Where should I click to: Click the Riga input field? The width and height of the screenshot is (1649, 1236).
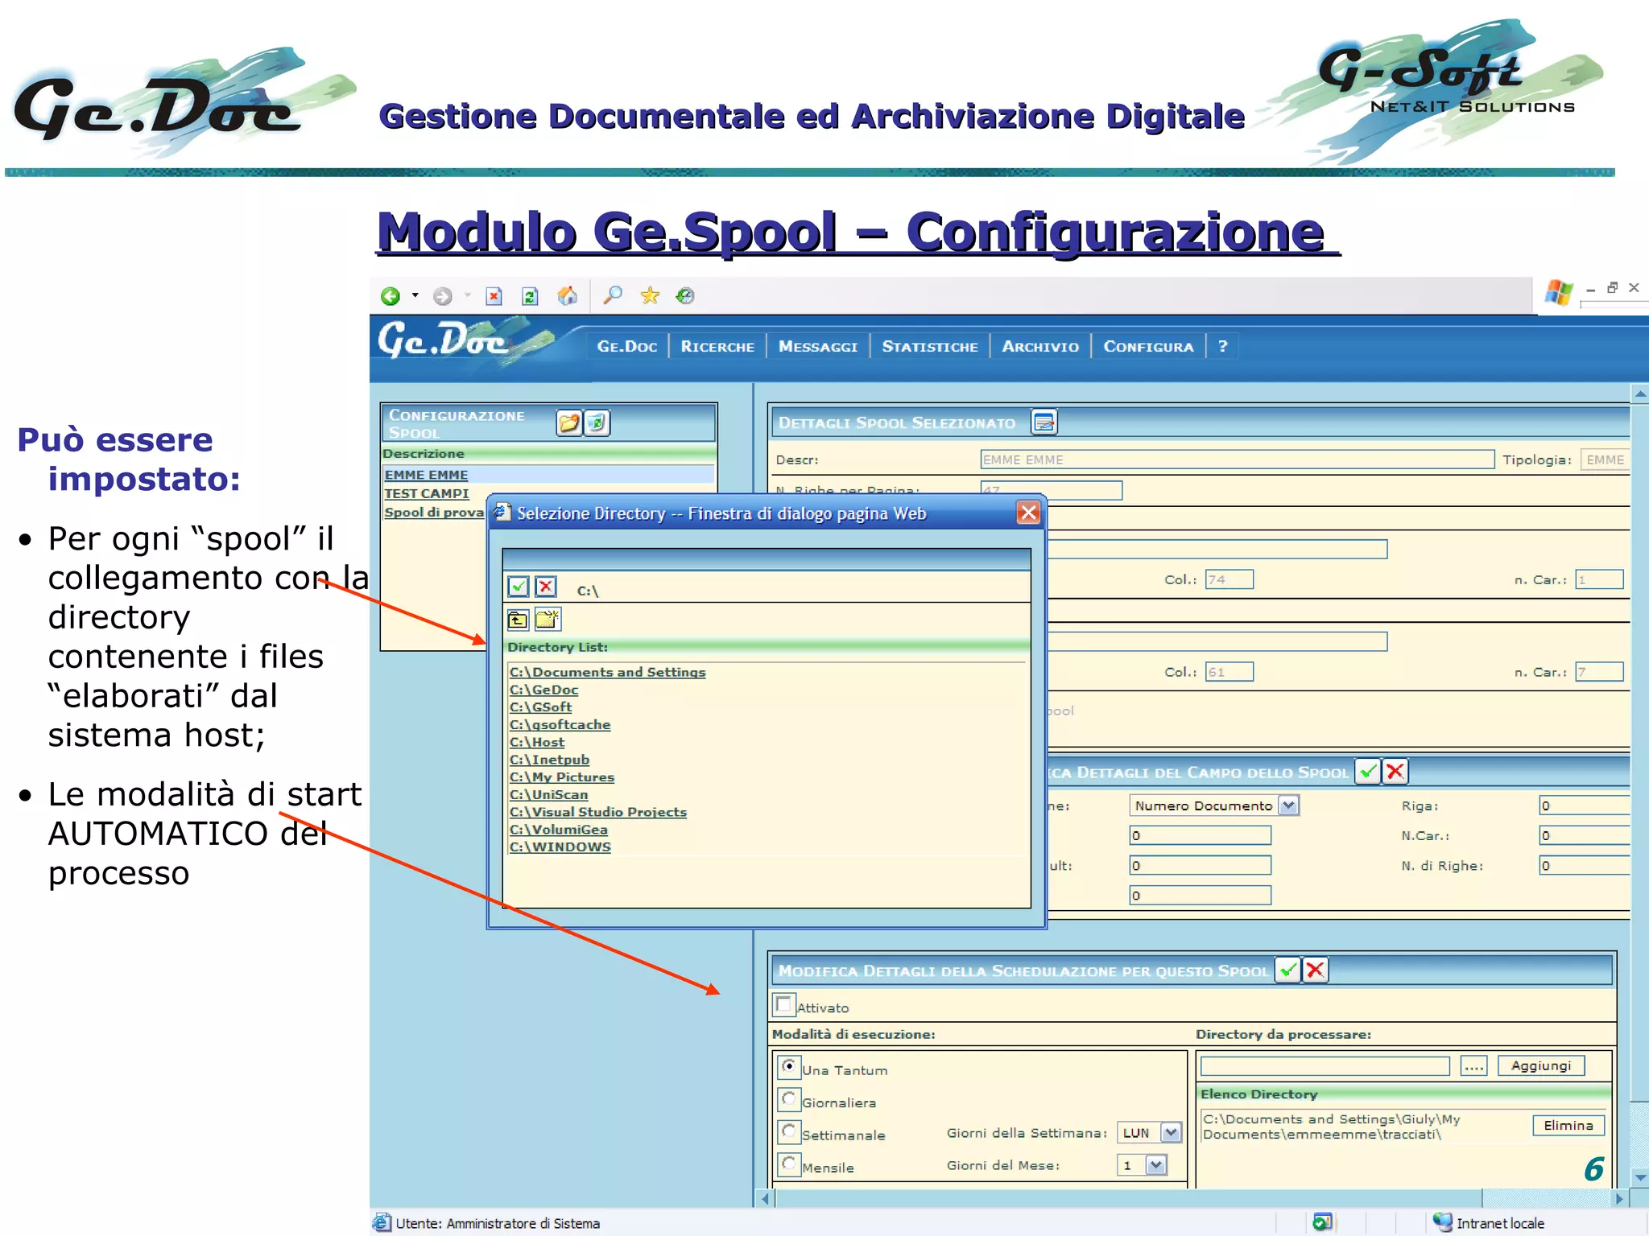pos(1585,805)
